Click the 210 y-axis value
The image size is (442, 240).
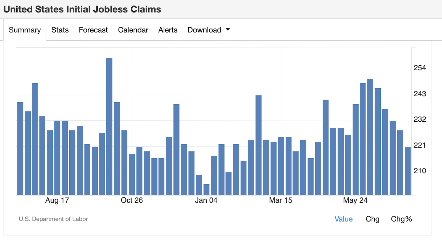click(x=420, y=171)
